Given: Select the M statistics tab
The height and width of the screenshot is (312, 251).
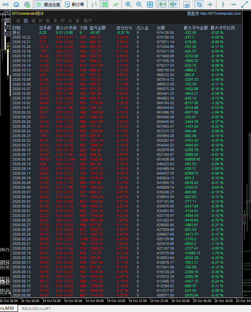Looking at the screenshot, I should [70, 21].
